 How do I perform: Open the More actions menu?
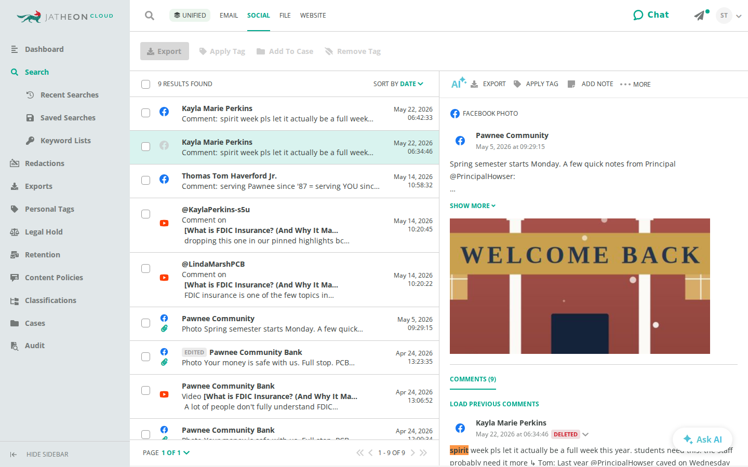tap(635, 84)
